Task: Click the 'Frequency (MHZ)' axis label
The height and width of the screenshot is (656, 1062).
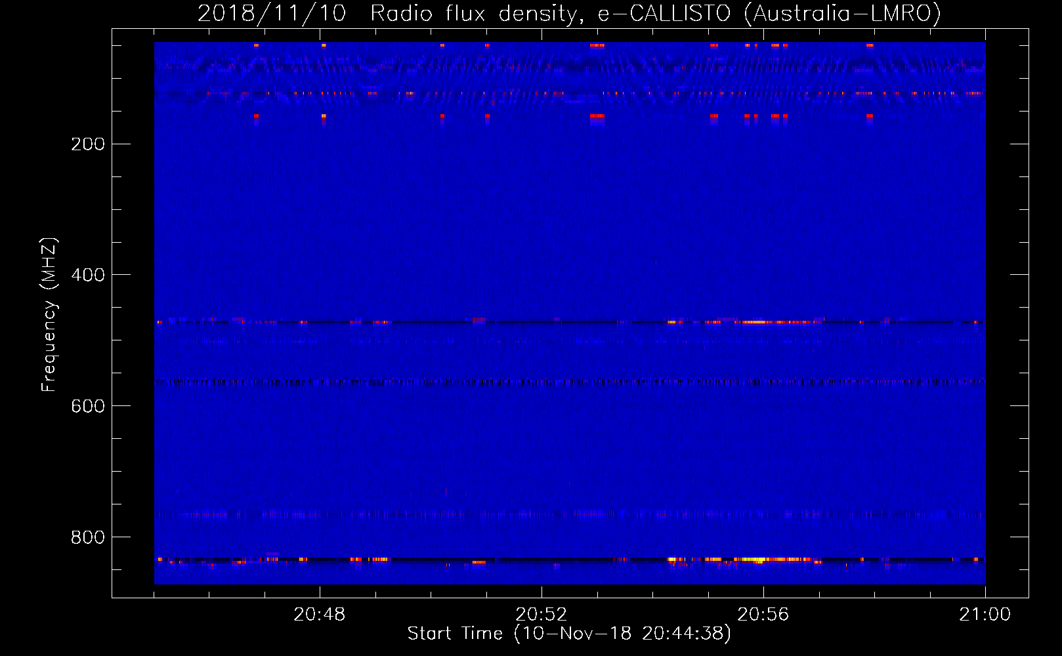Action: tap(49, 315)
